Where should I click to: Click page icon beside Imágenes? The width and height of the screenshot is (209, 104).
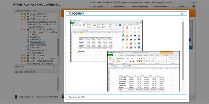pyautogui.click(x=28, y=37)
